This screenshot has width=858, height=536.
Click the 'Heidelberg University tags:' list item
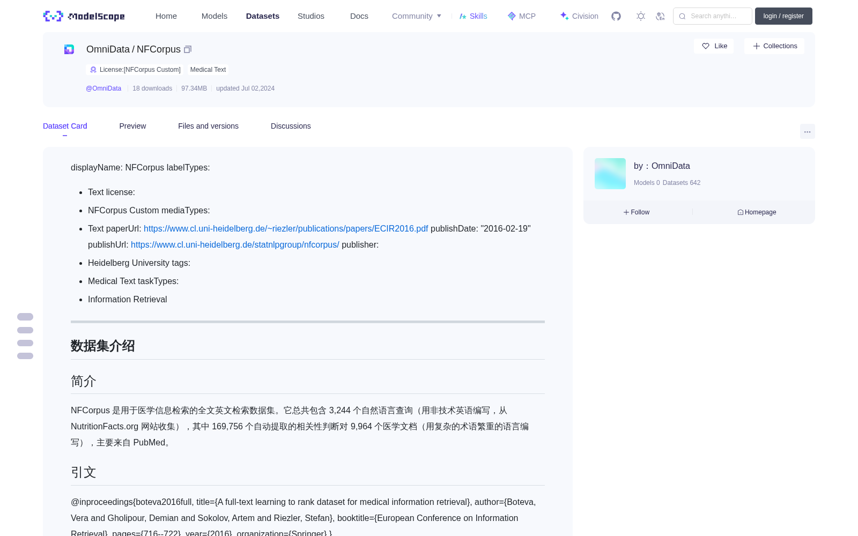tap(139, 263)
